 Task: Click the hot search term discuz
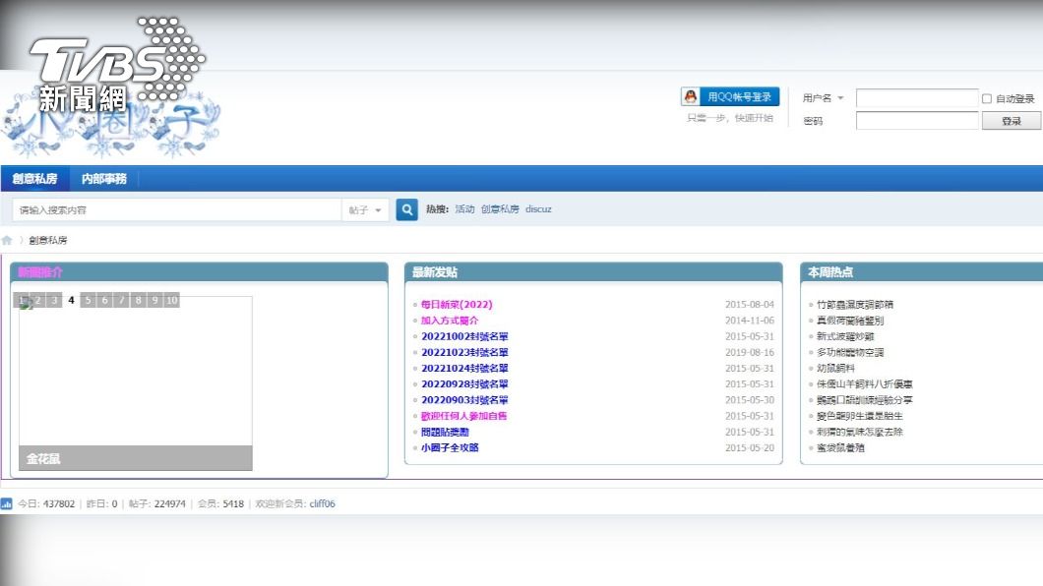pos(538,209)
